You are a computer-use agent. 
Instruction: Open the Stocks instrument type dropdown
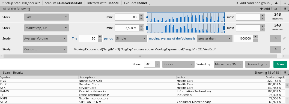tap(178, 64)
